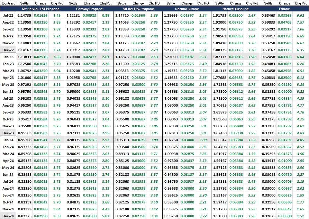Select Oct-22 Conway Propane settle 1.17125
The width and height of the screenshot is (309, 219).
point(73,36)
